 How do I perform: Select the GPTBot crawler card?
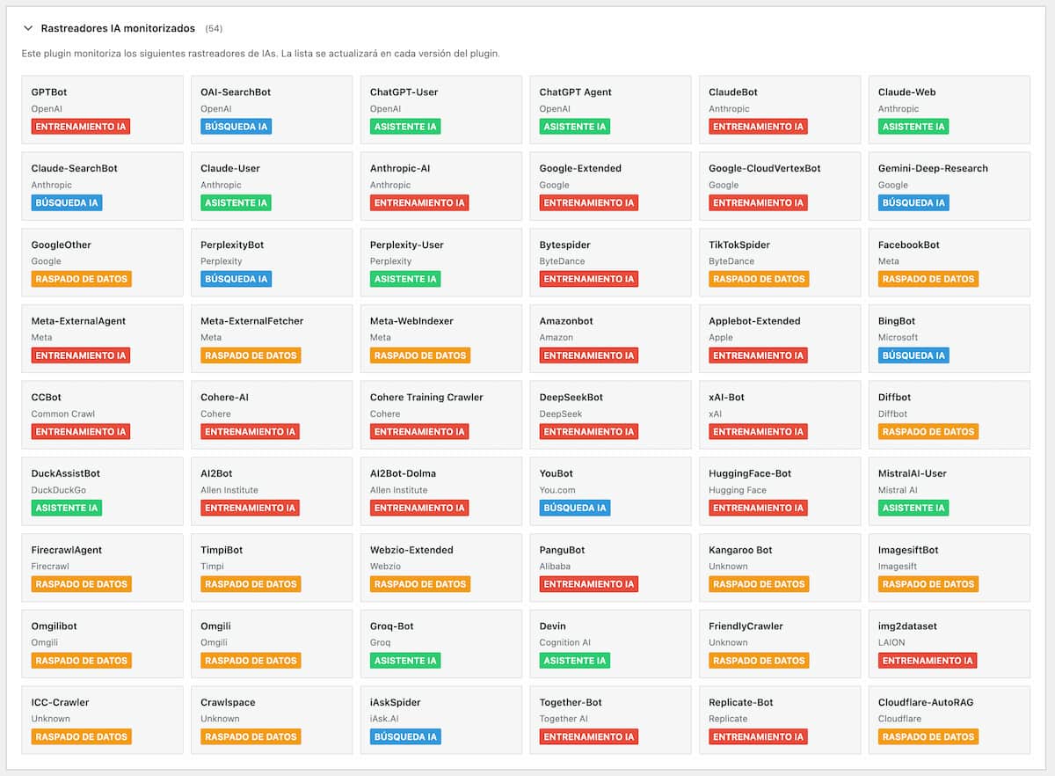coord(102,109)
